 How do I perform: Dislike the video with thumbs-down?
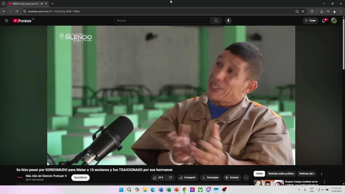[x=170, y=178]
